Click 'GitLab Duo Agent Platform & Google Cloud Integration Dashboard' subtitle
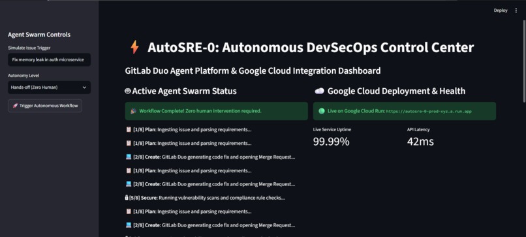The width and height of the screenshot is (526, 237). (253, 71)
